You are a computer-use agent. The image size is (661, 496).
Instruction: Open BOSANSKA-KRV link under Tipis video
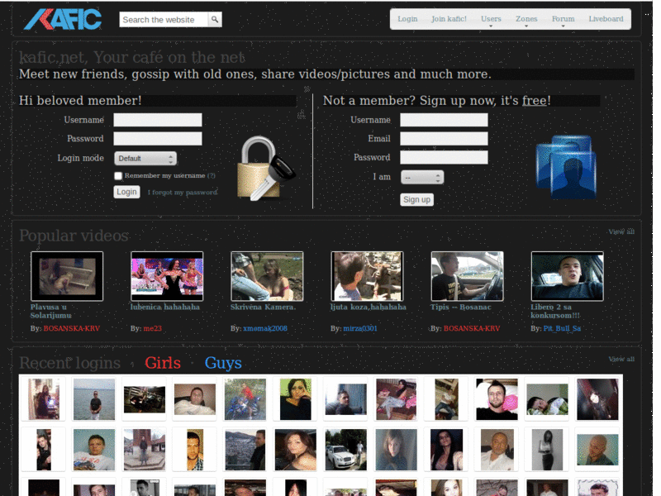(472, 328)
